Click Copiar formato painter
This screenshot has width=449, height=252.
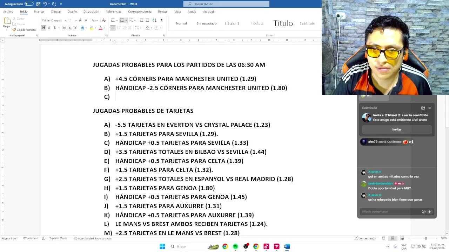[x=24, y=30]
